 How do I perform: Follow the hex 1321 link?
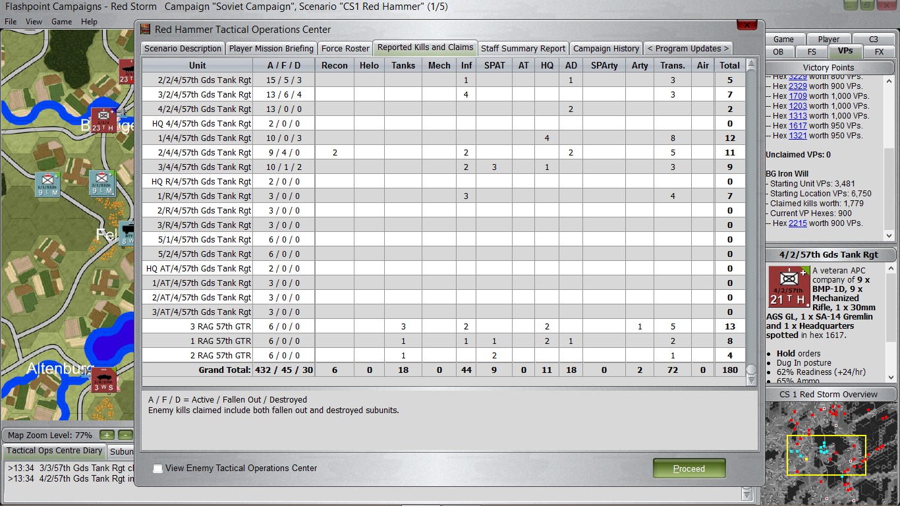click(797, 136)
